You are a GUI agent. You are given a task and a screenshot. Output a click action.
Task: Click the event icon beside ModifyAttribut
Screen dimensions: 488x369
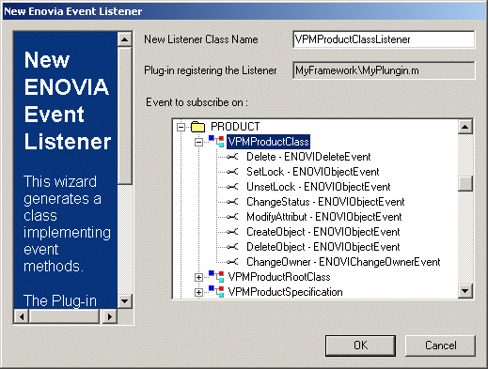click(x=232, y=217)
